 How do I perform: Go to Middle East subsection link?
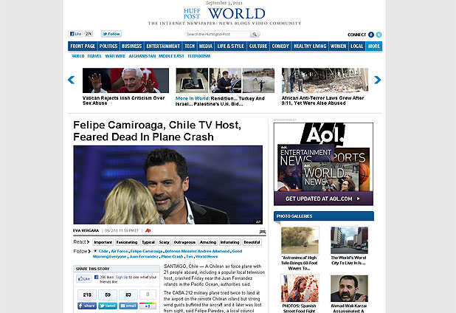click(x=171, y=56)
